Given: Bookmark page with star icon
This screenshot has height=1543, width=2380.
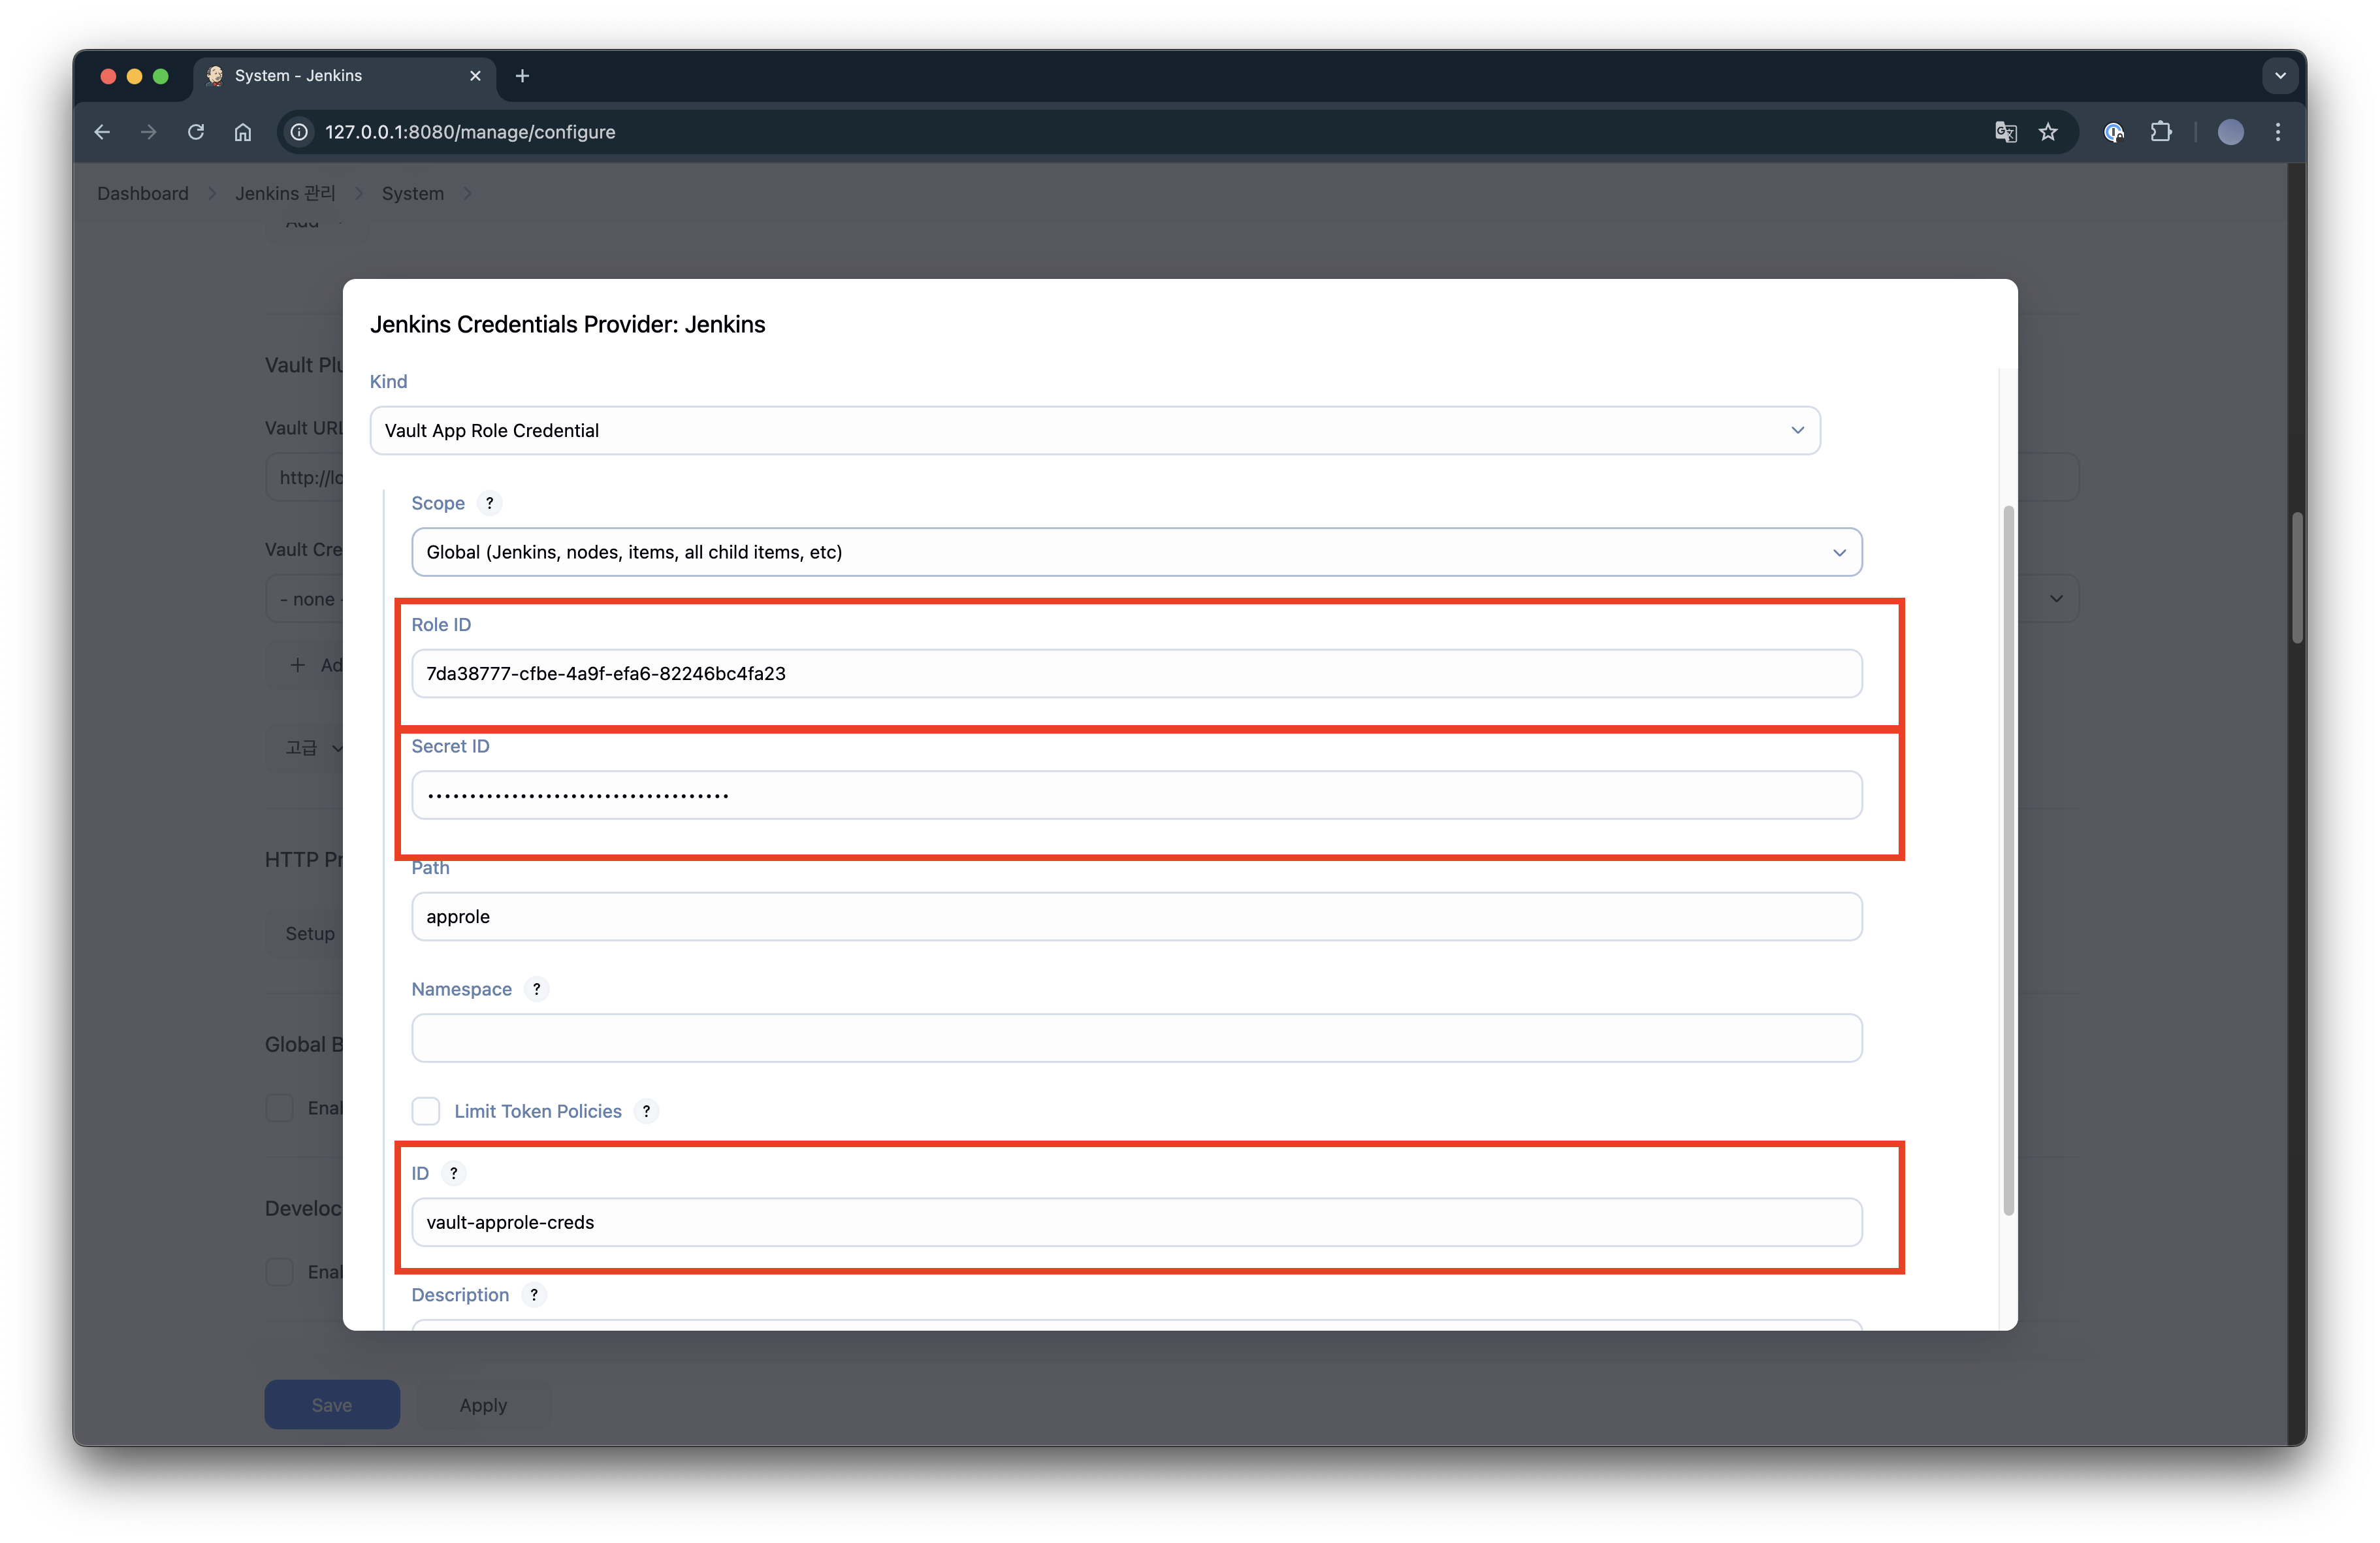Looking at the screenshot, I should coord(2048,132).
